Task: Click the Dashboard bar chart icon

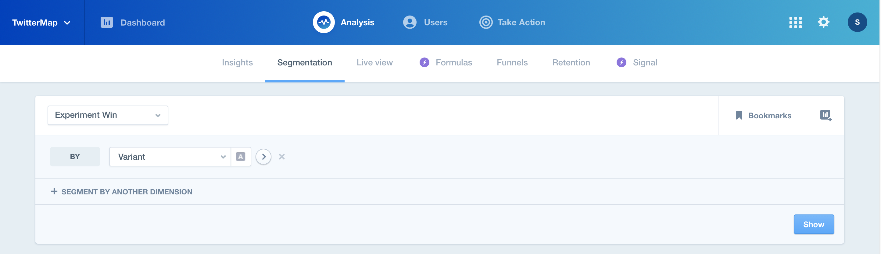Action: [x=106, y=23]
